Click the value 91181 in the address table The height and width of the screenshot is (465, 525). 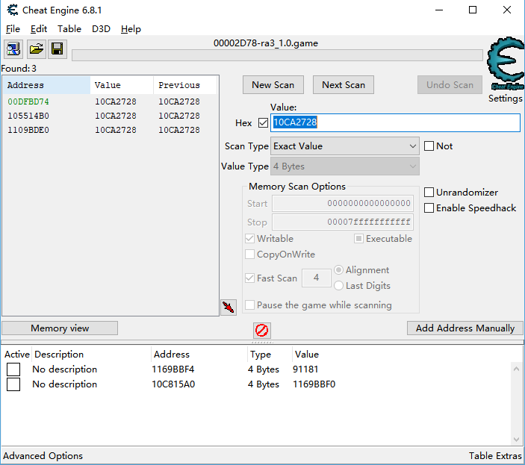coord(305,369)
